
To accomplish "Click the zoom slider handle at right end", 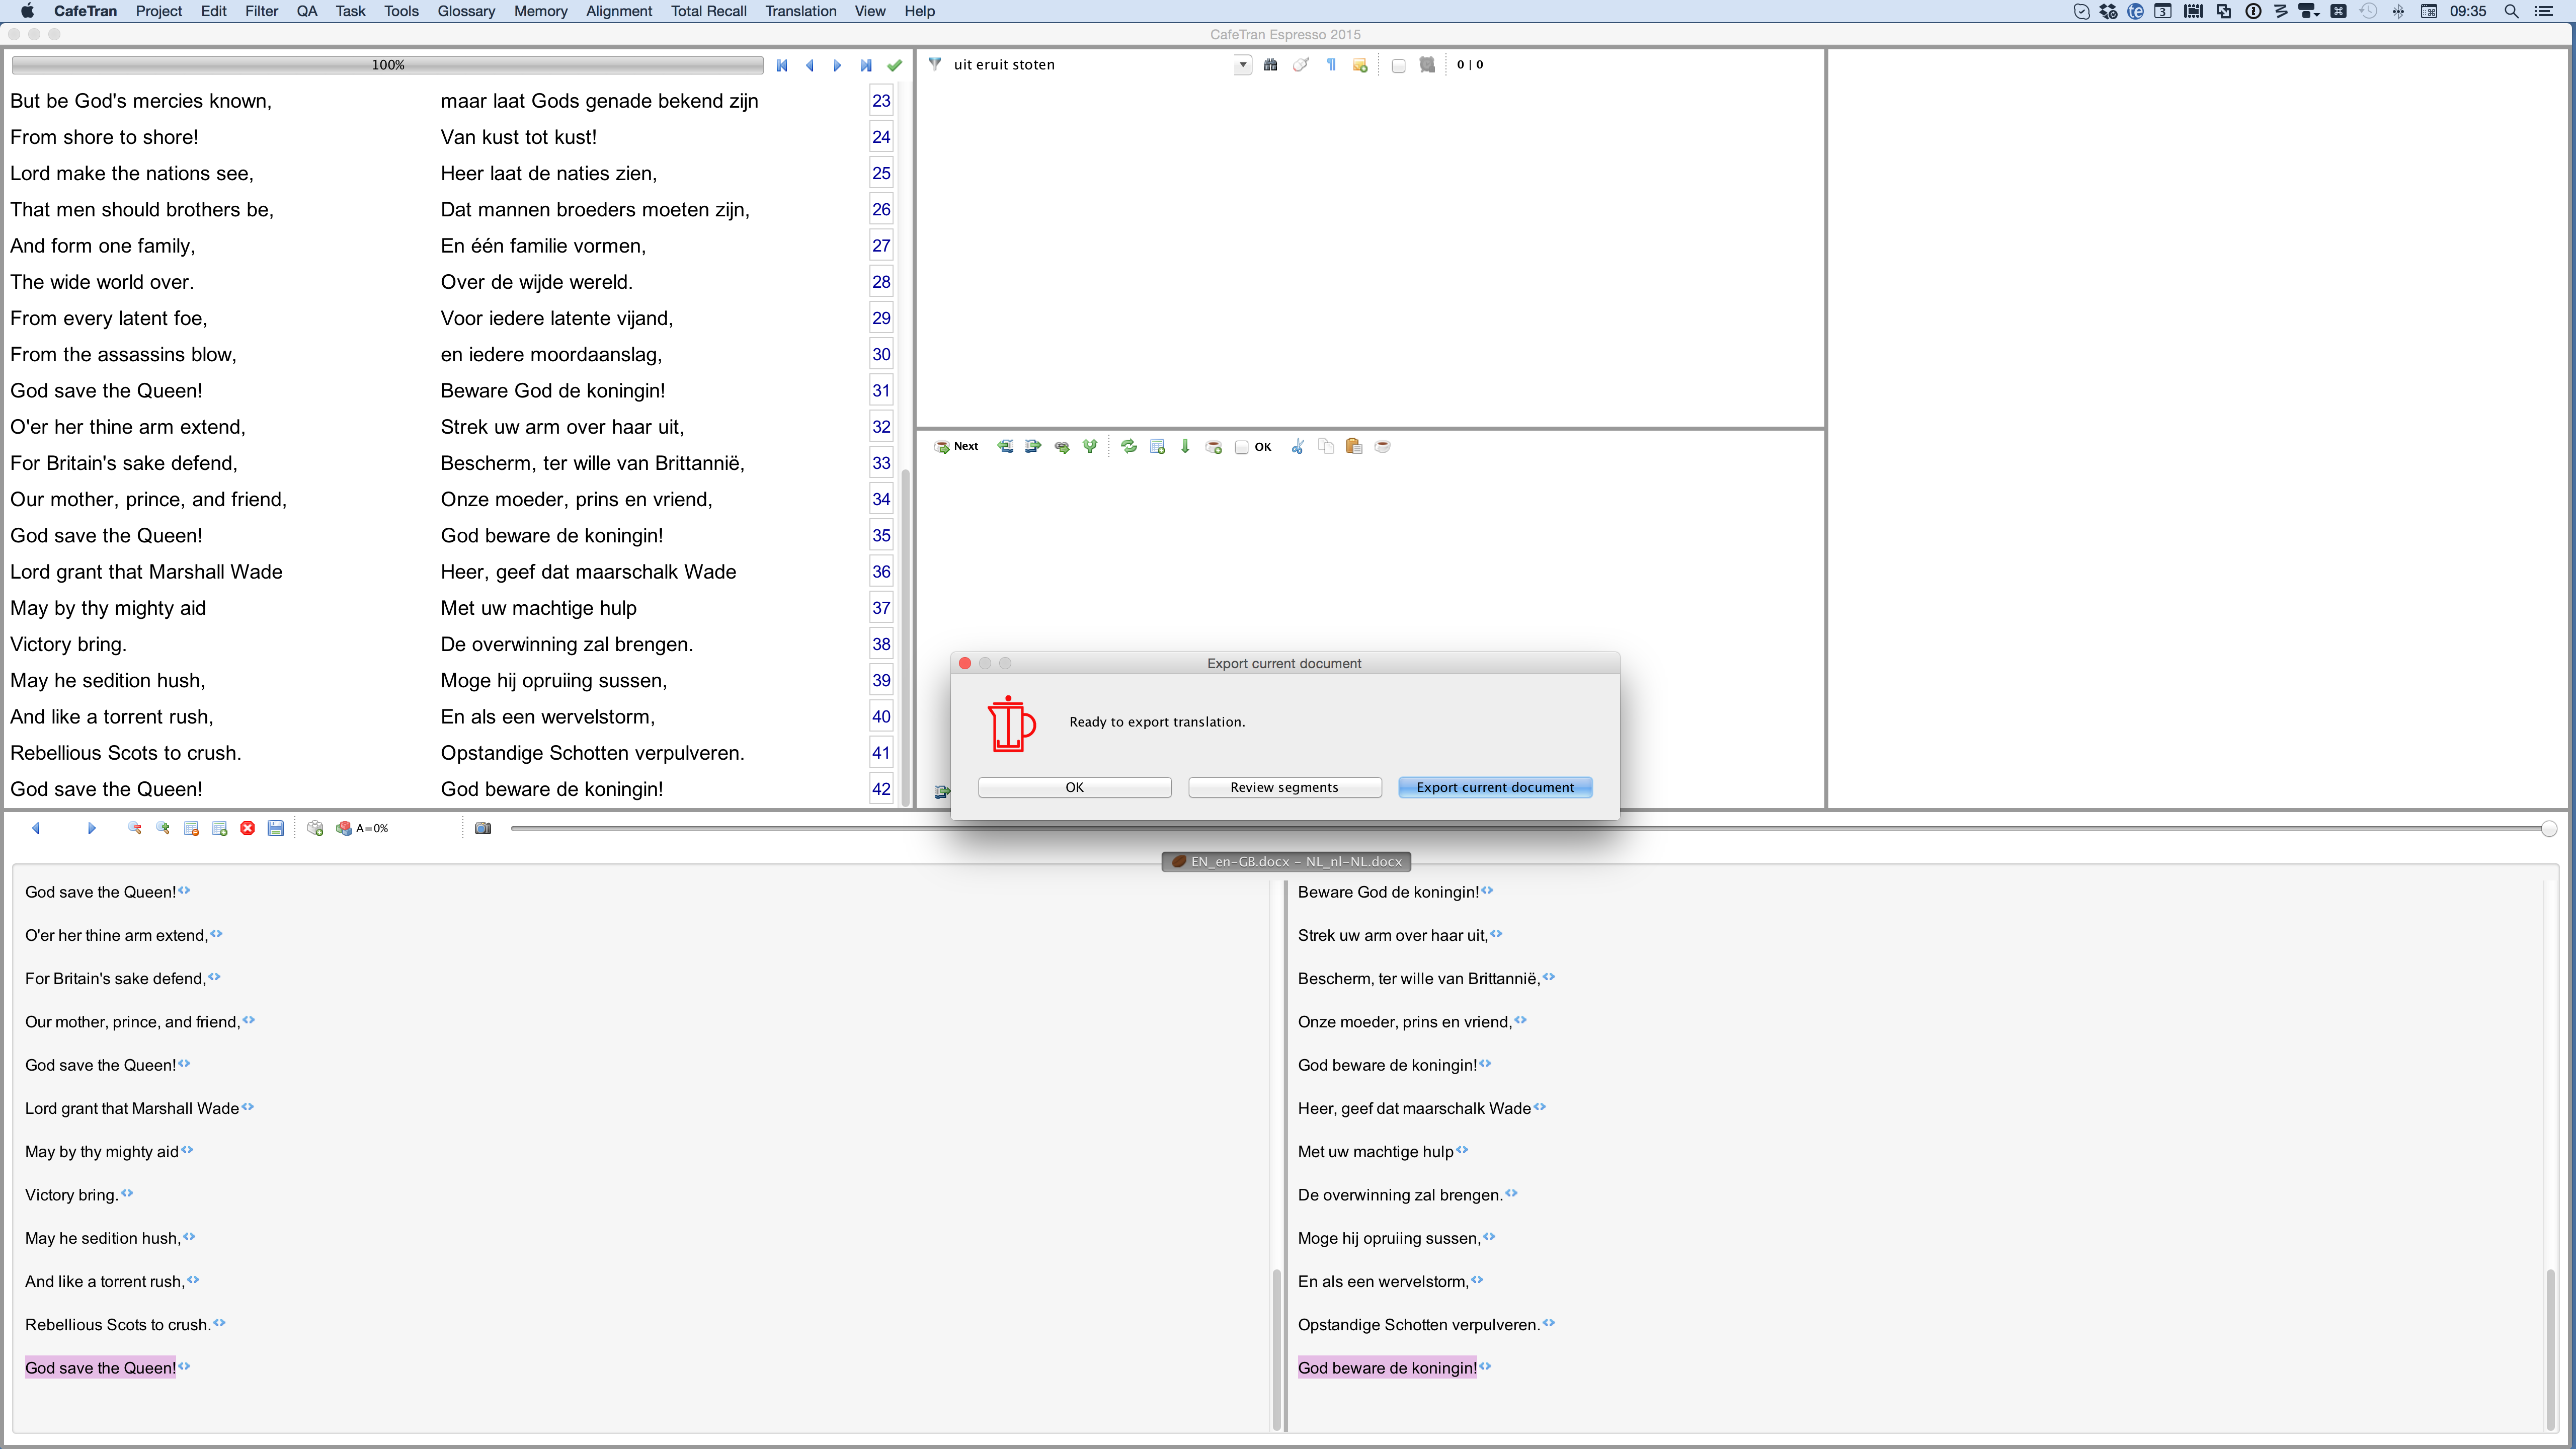I will 2548,828.
